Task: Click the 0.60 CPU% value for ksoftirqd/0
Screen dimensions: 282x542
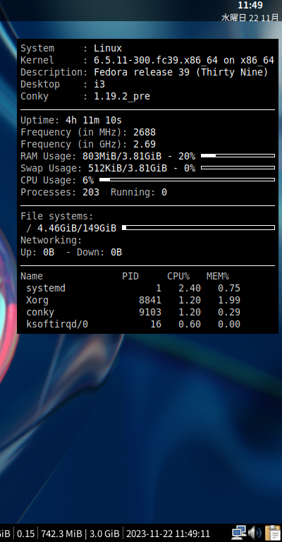Action: point(190,324)
